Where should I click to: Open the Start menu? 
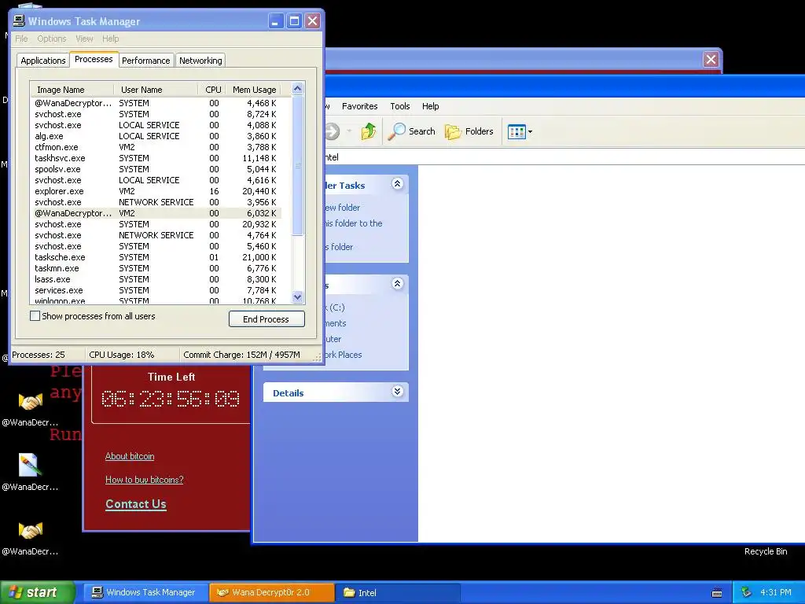pos(38,592)
